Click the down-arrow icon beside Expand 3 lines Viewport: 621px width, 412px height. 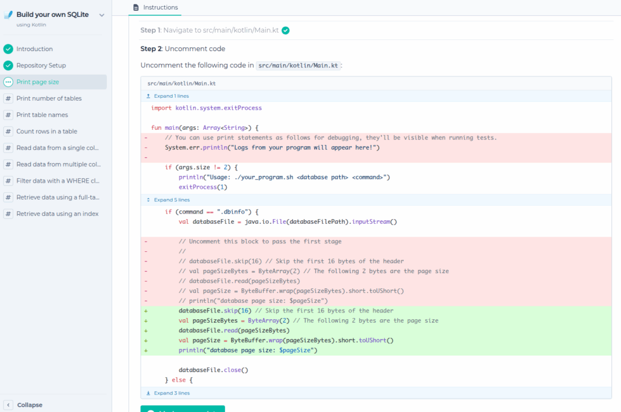click(149, 393)
